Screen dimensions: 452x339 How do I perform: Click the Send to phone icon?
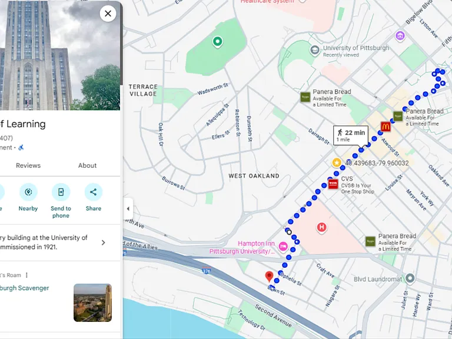[61, 192]
